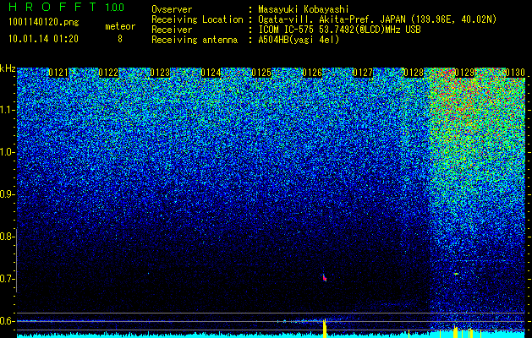Click the 0124 time marker label
Image resolution: width=532 pixels, height=338 pixels.
[x=211, y=73]
